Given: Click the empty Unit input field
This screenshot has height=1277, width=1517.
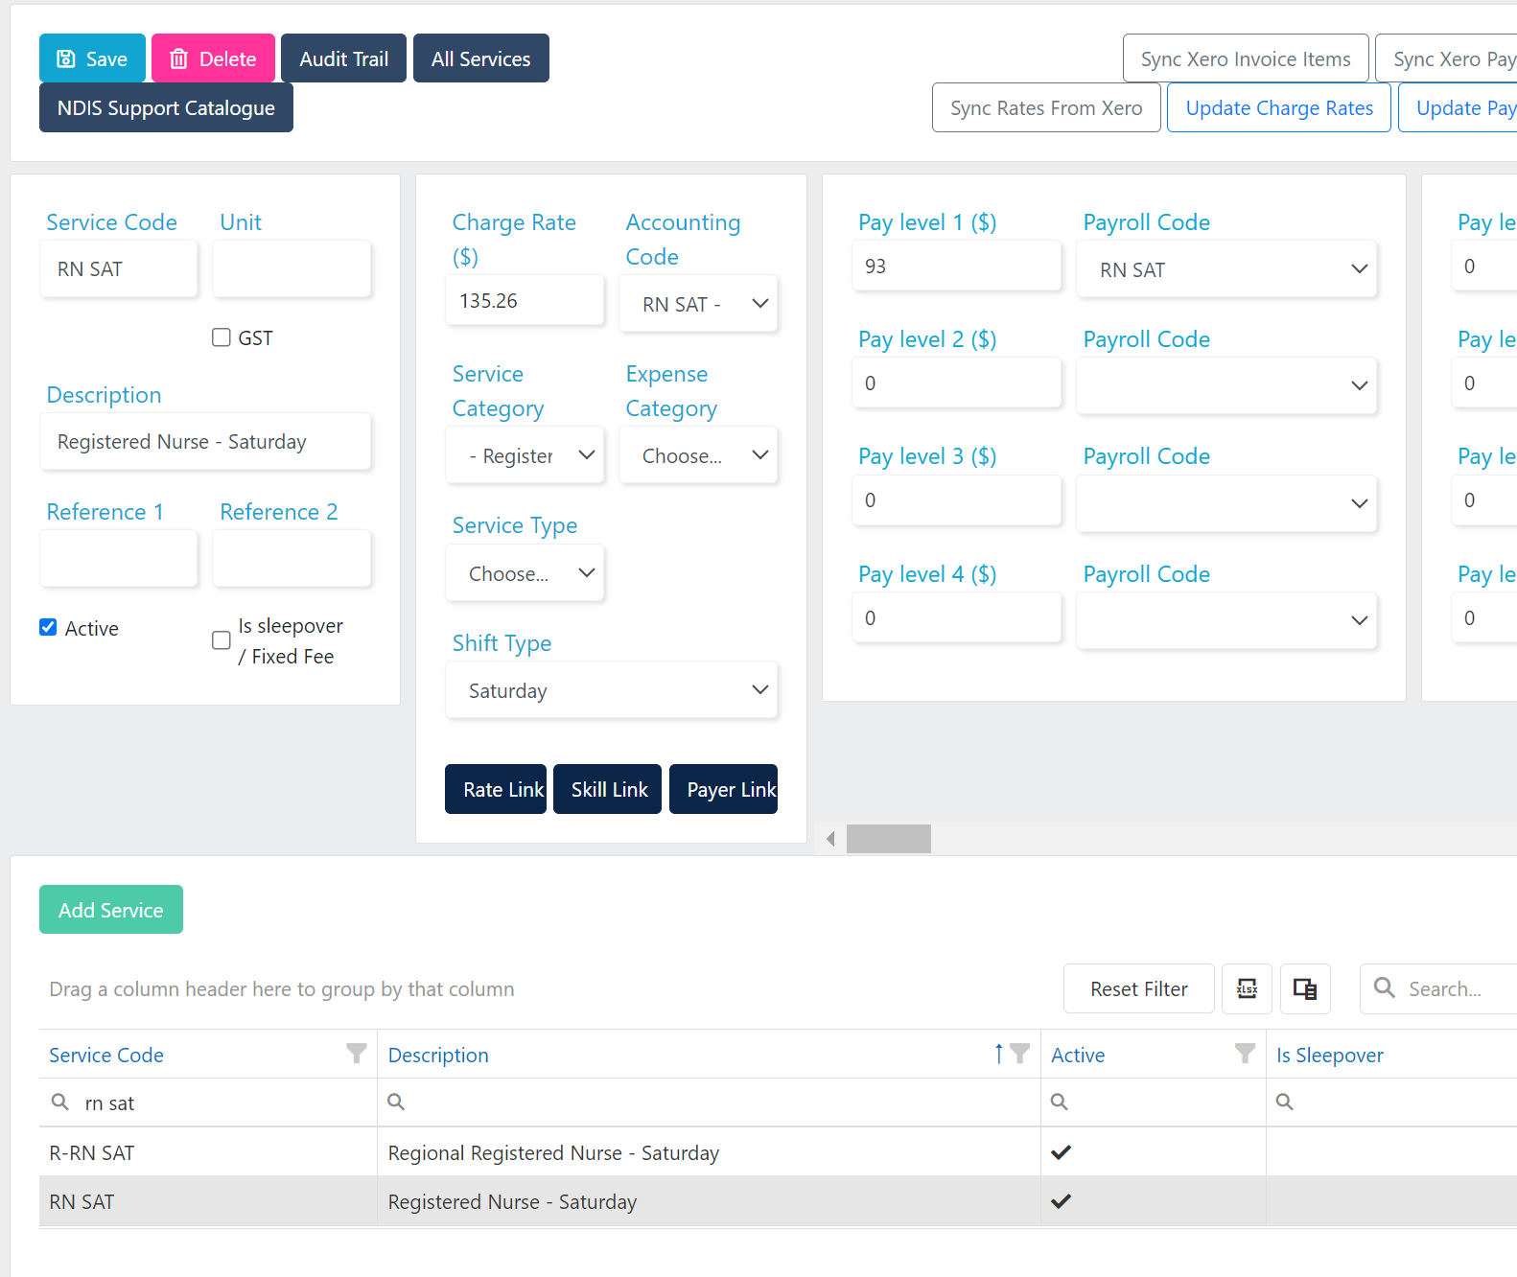Looking at the screenshot, I should 292,269.
